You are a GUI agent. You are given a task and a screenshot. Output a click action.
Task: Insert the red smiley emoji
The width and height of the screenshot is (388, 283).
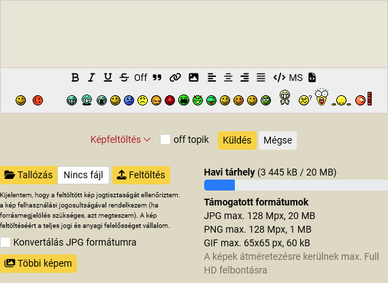[38, 100]
